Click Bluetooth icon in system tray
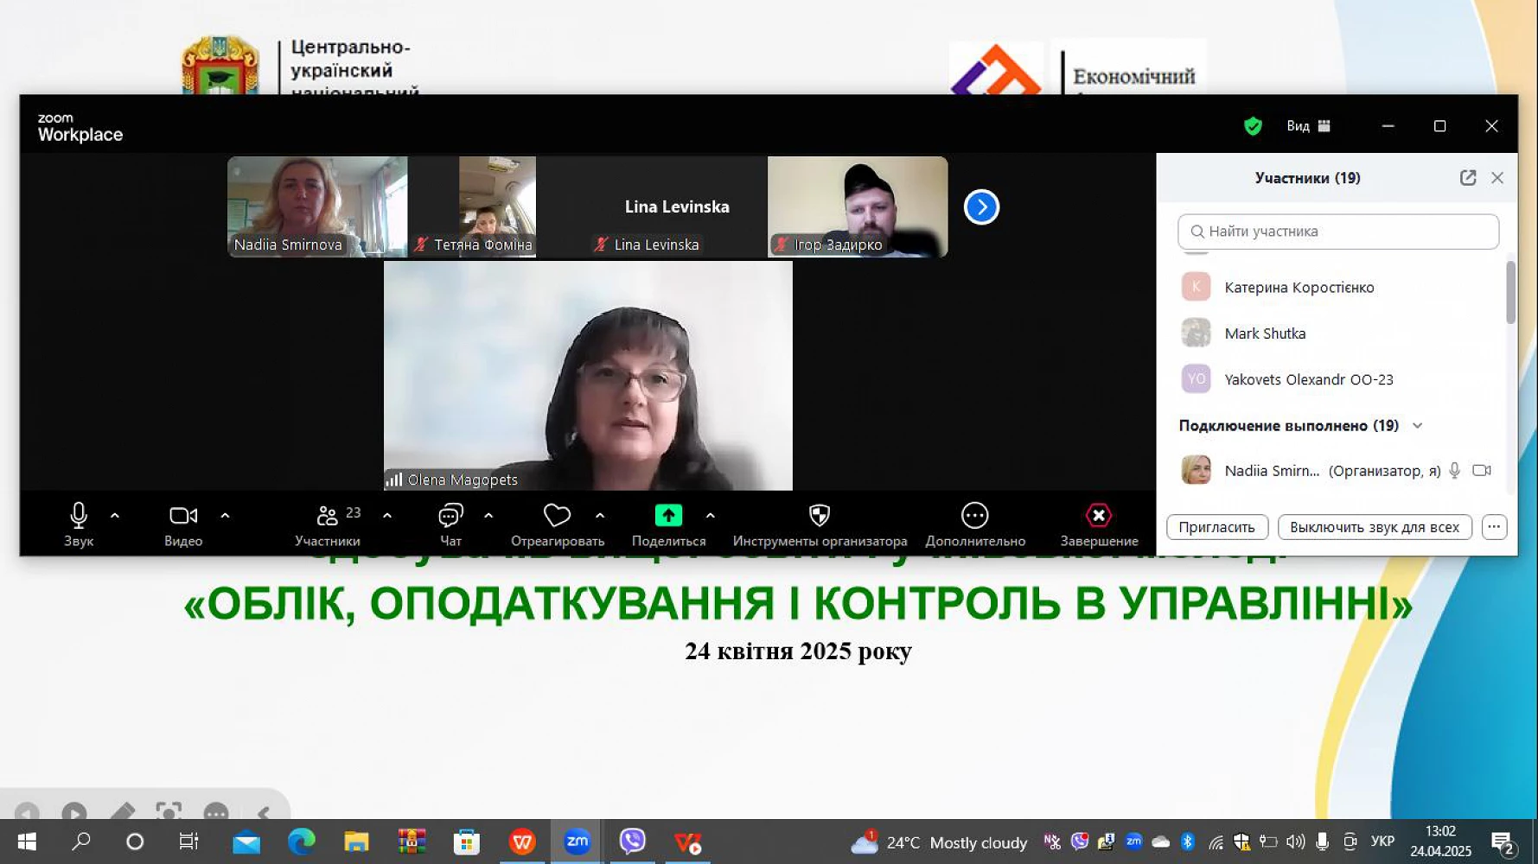Image resolution: width=1538 pixels, height=864 pixels. pos(1188,842)
